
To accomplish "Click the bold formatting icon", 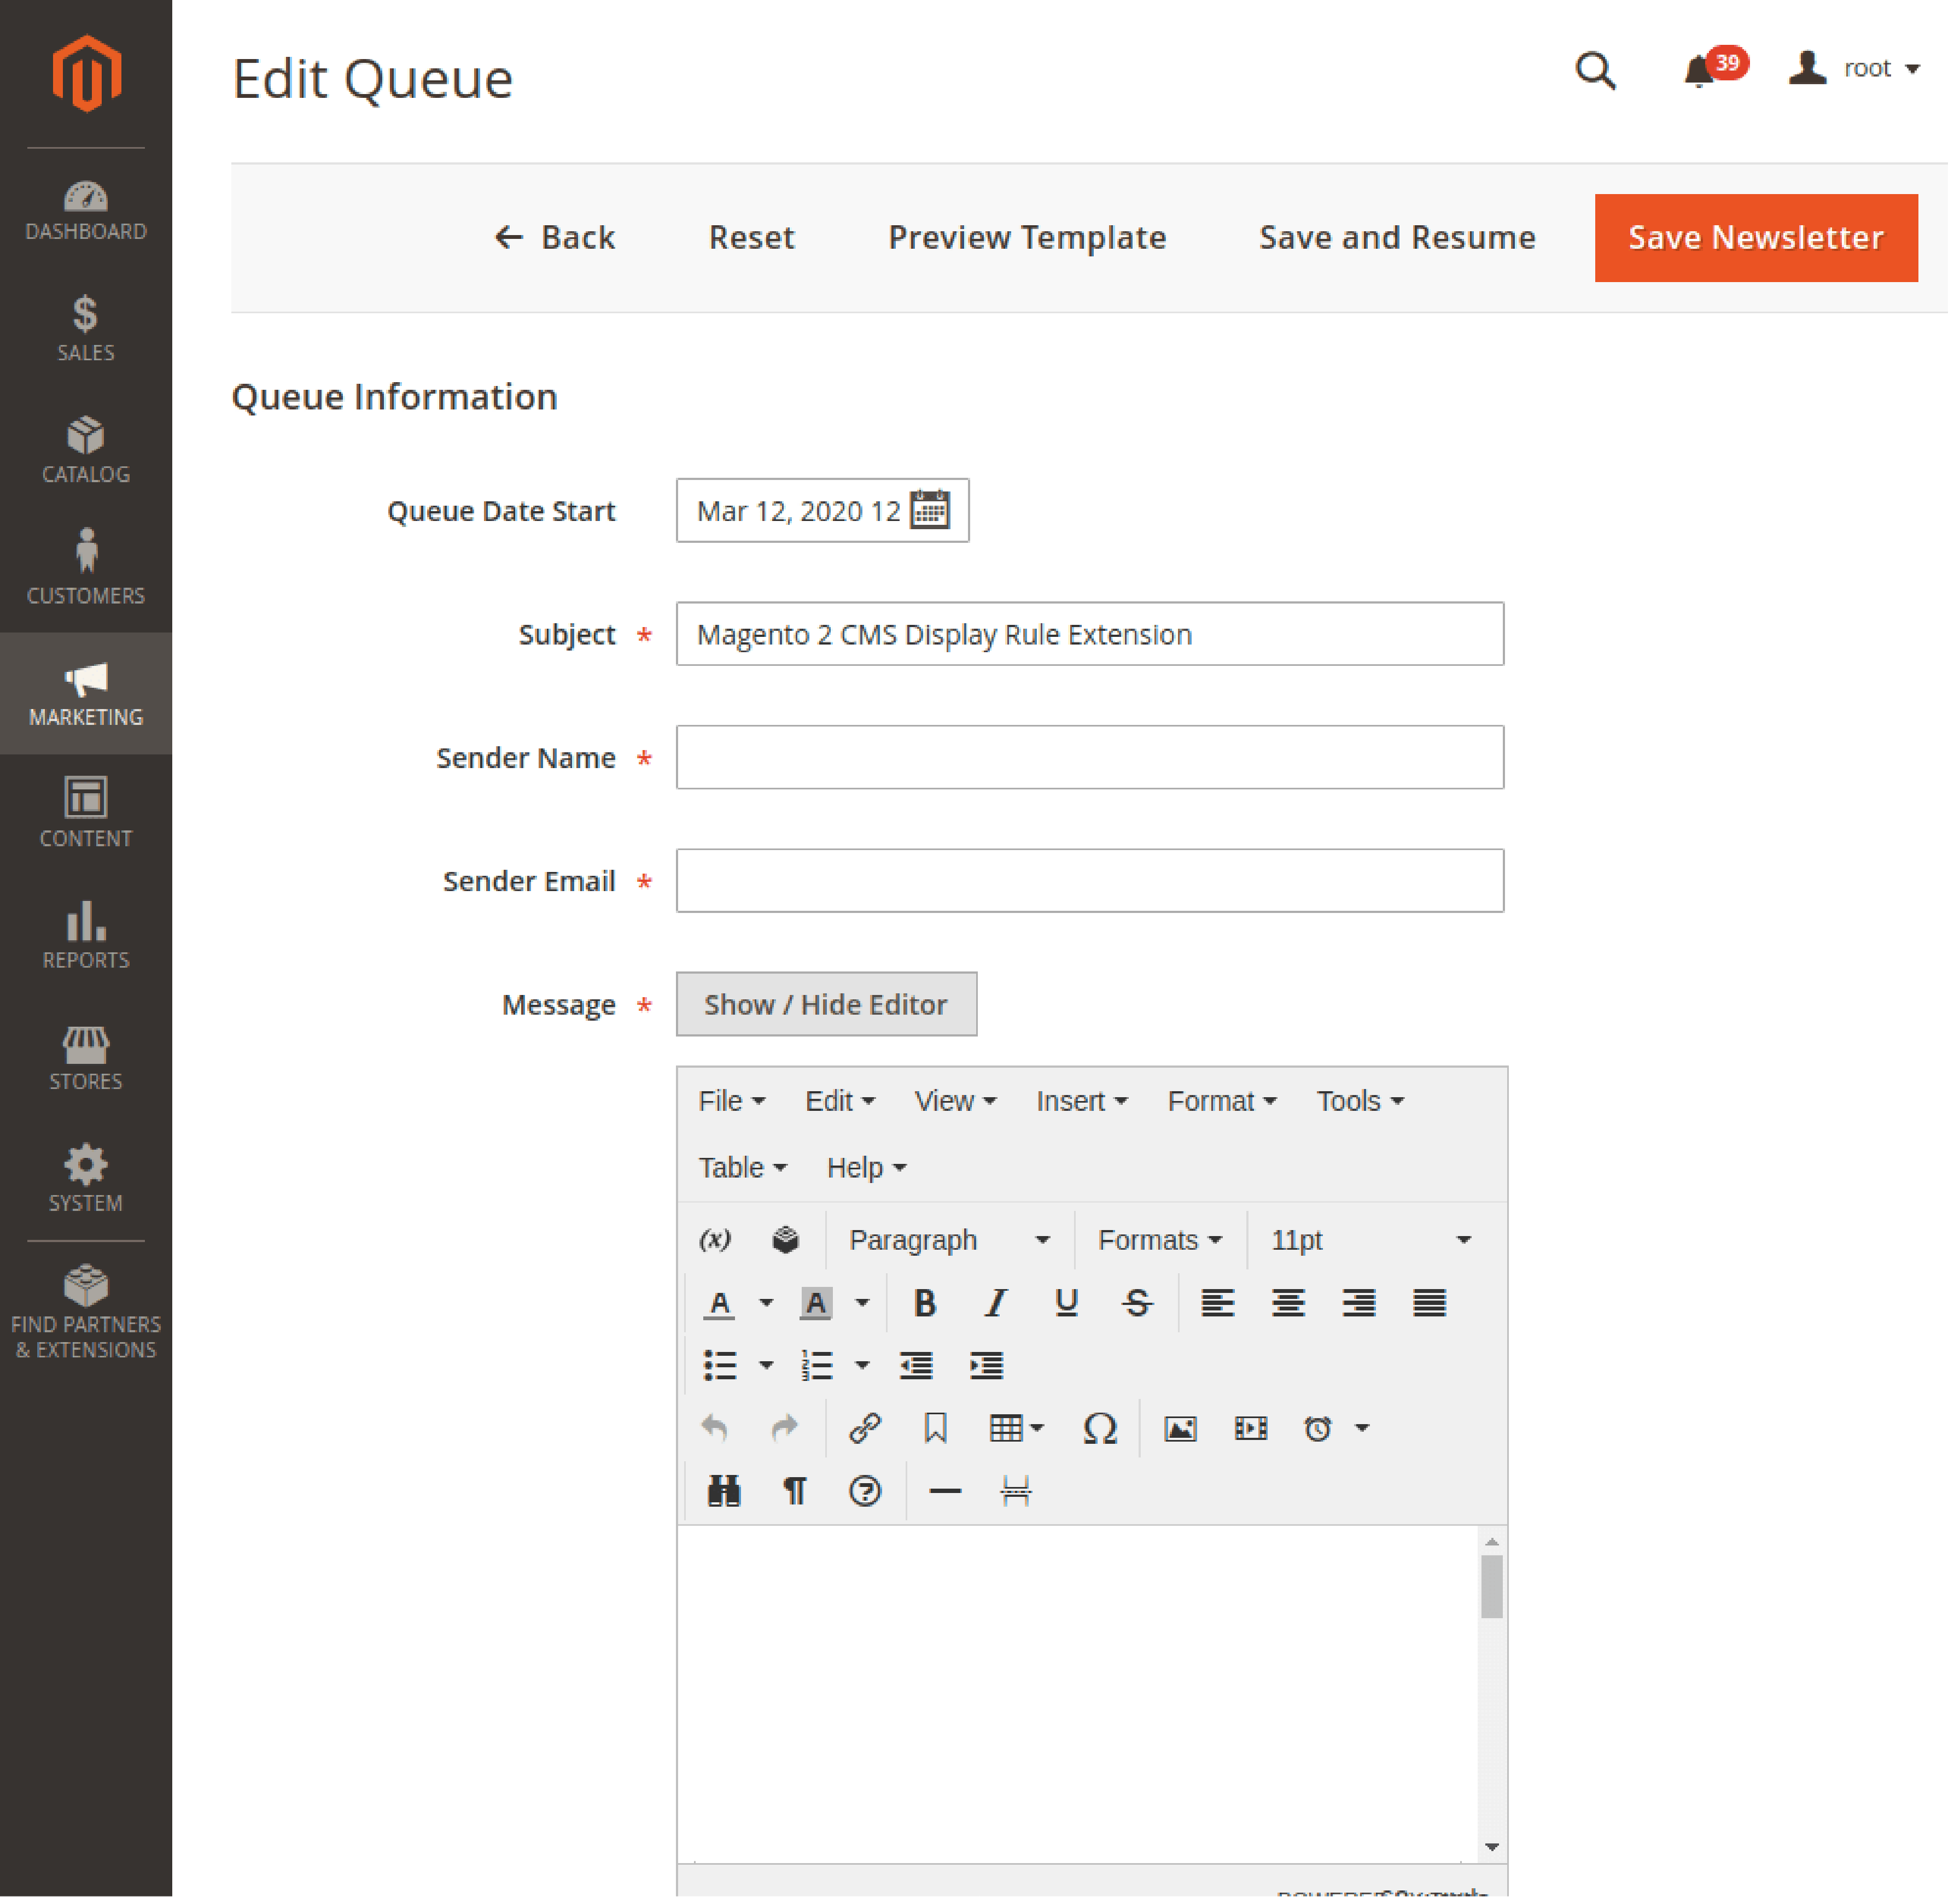I will [922, 1302].
